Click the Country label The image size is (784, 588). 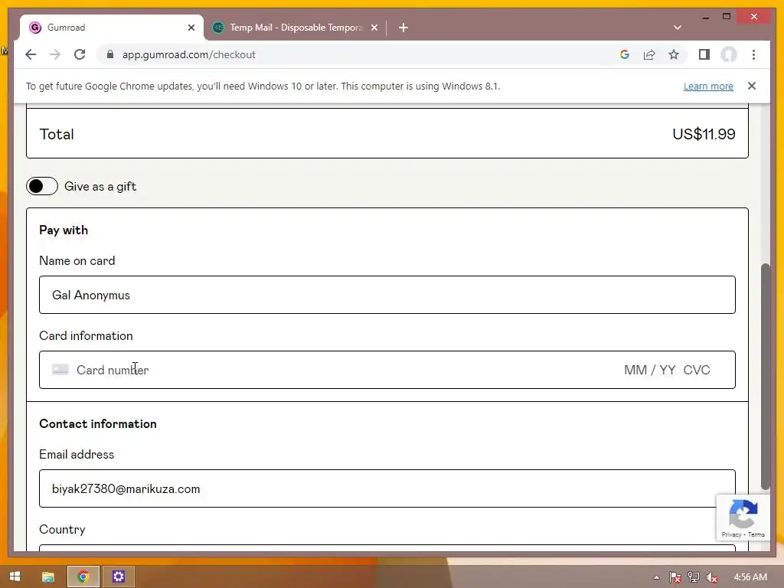point(62,530)
